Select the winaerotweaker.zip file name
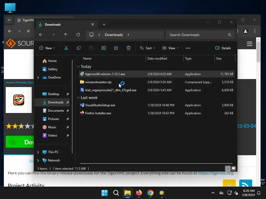266x199 pixels. coord(98,82)
